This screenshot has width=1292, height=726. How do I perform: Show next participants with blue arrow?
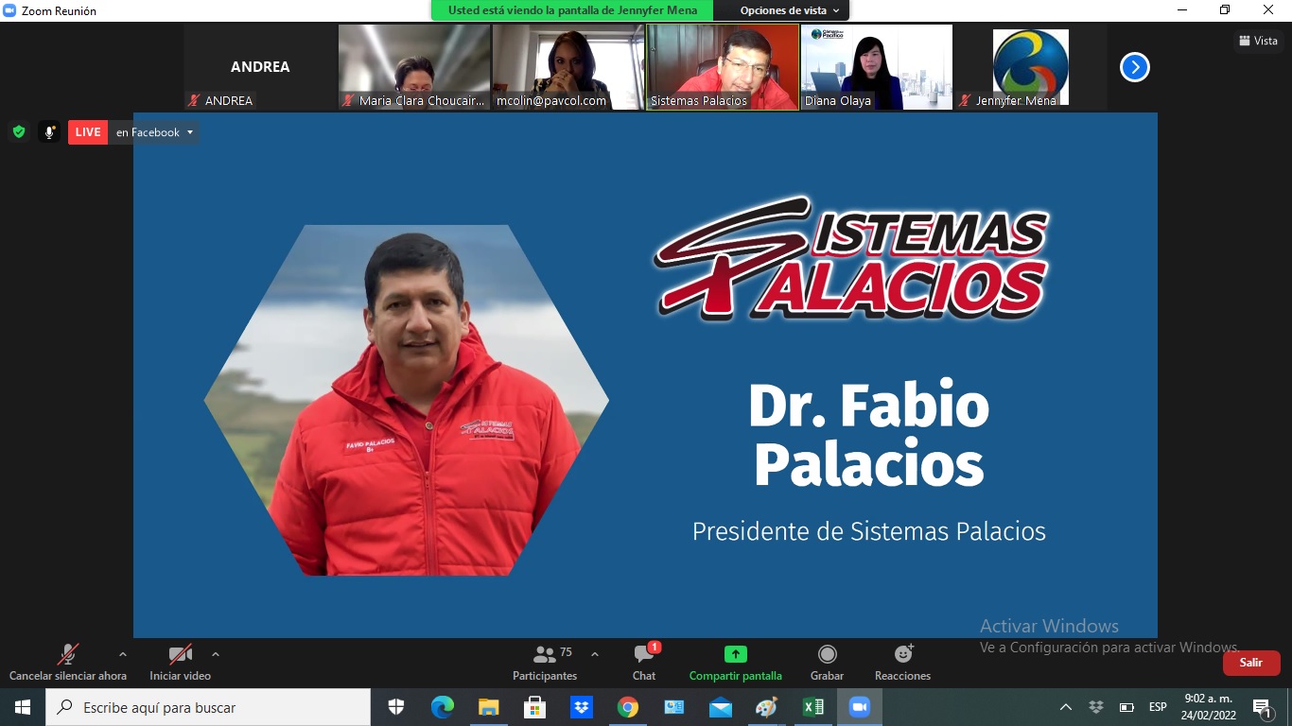pyautogui.click(x=1134, y=67)
